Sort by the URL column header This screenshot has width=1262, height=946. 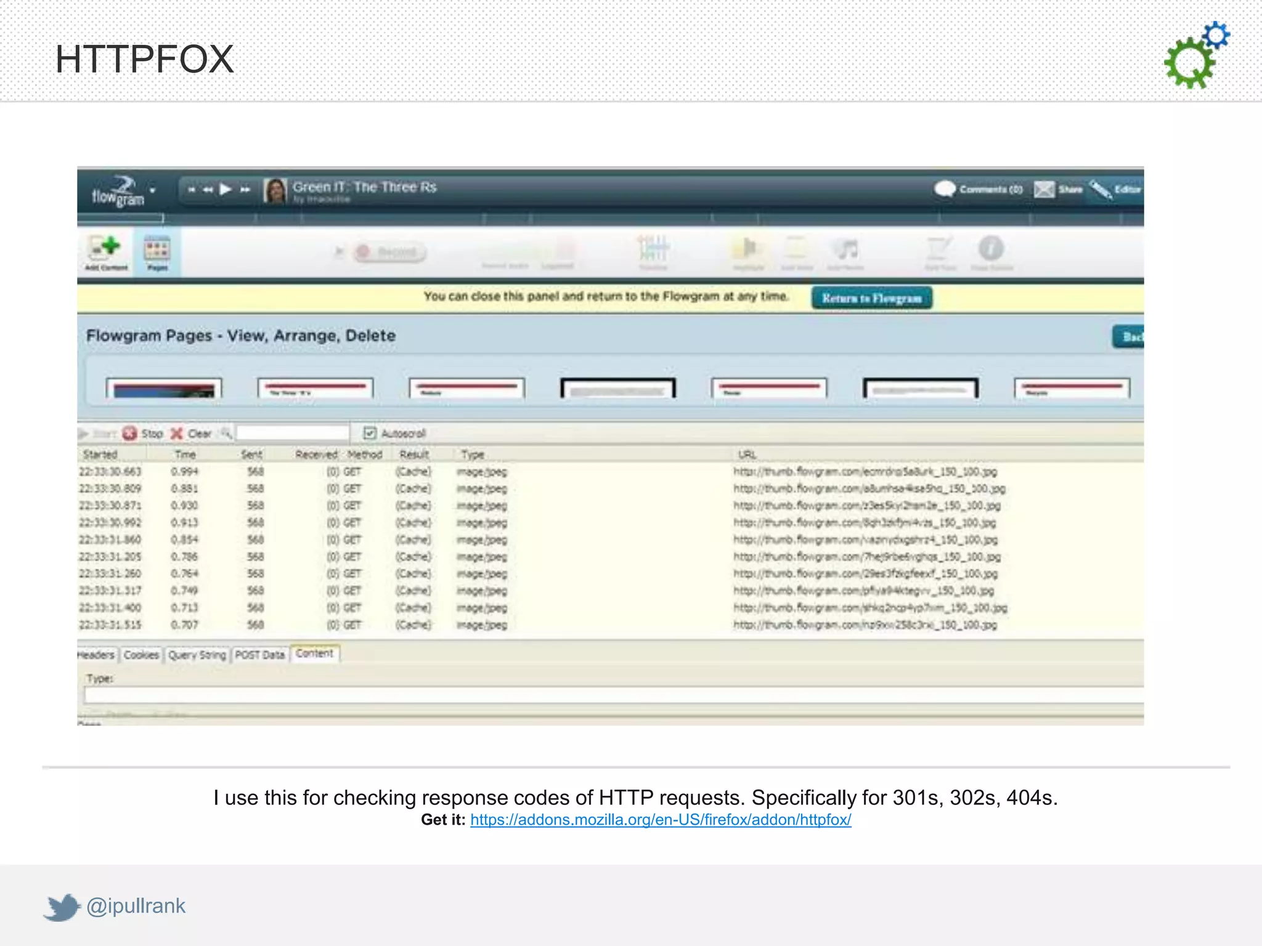pyautogui.click(x=747, y=455)
